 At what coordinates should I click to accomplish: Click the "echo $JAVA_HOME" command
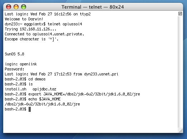tap(44, 99)
